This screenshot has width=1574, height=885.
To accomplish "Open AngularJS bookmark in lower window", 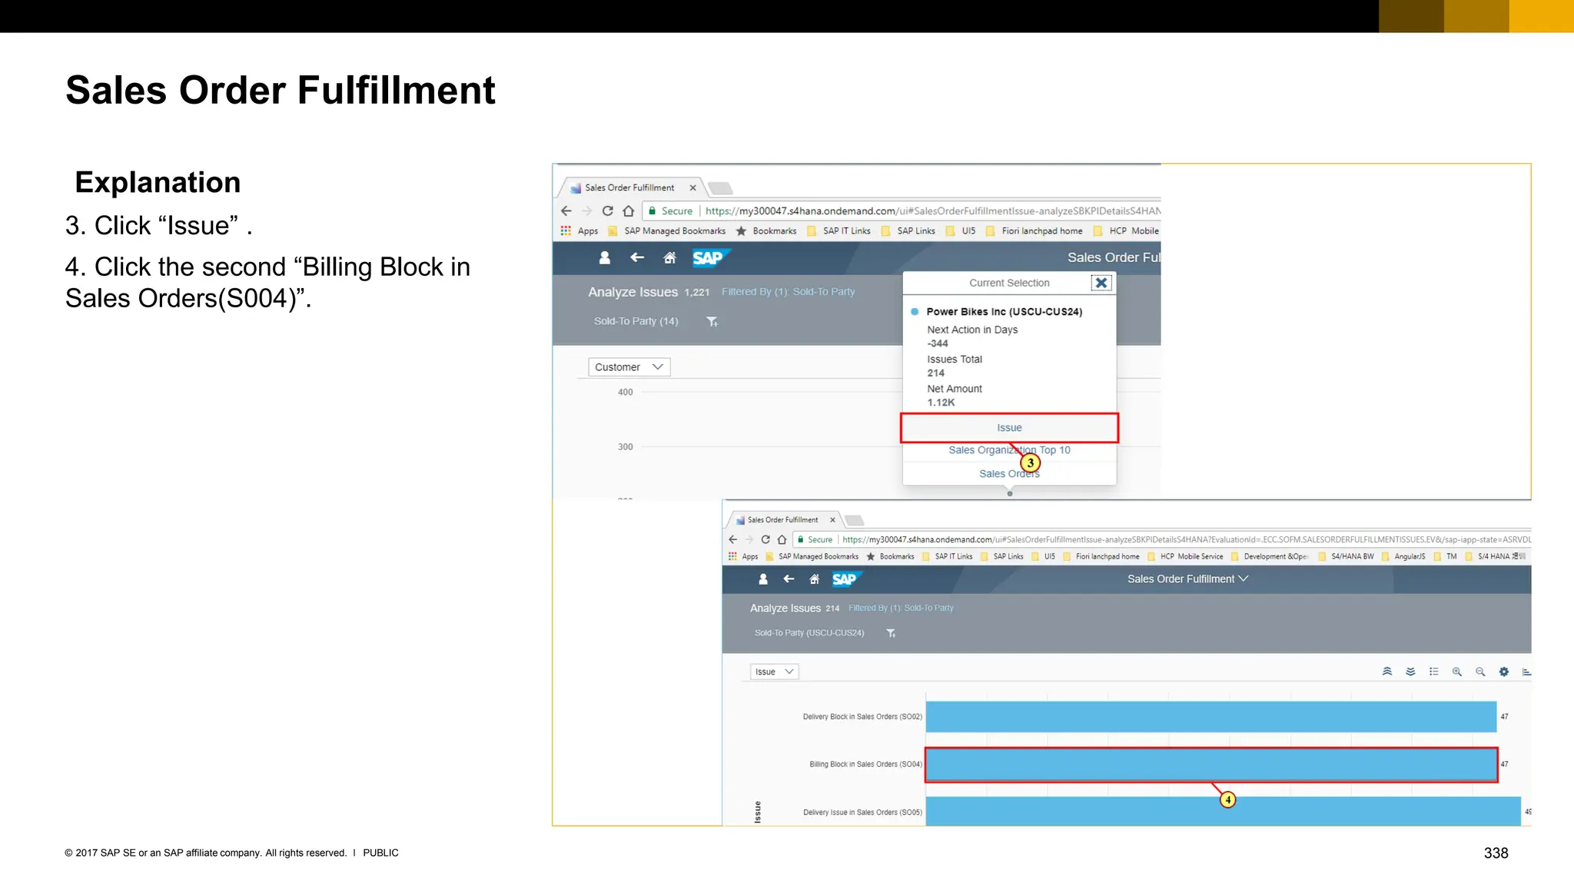I will pos(1403,556).
